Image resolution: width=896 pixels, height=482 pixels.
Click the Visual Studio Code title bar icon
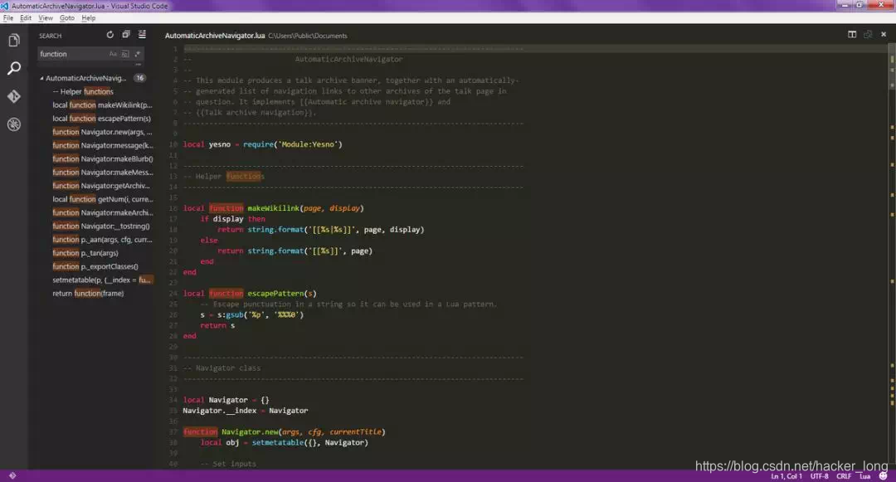(5, 6)
